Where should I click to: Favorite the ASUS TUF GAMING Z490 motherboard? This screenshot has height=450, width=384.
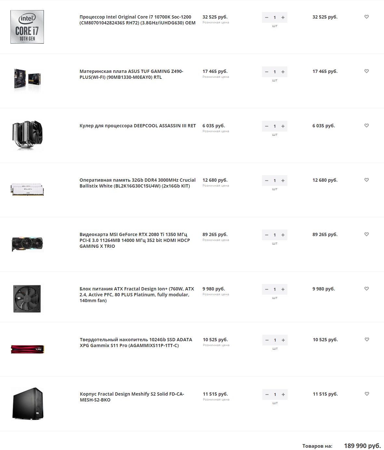[x=366, y=71]
